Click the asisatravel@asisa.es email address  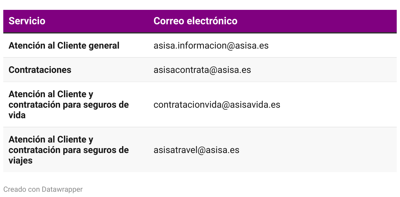tap(196, 150)
